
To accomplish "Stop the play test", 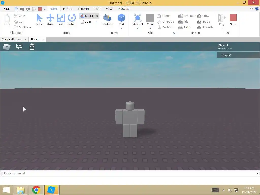I will coord(233,20).
